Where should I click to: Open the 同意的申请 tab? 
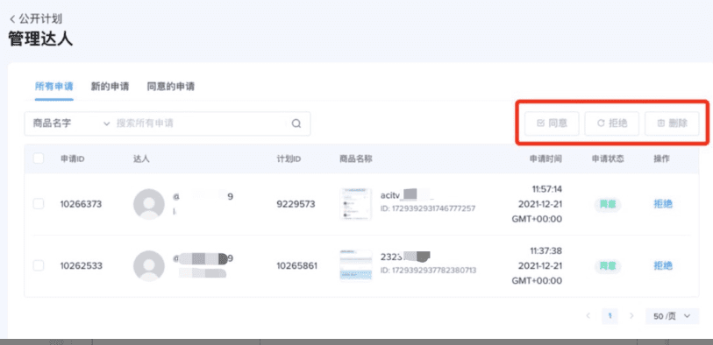point(170,86)
